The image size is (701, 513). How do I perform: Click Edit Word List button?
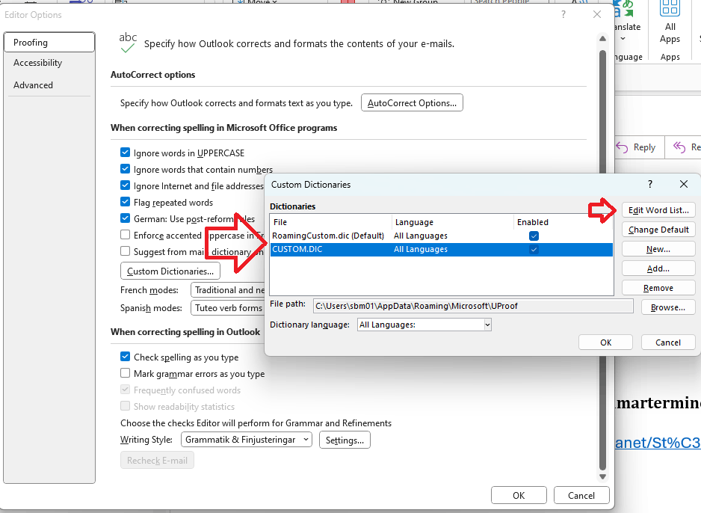click(x=658, y=210)
